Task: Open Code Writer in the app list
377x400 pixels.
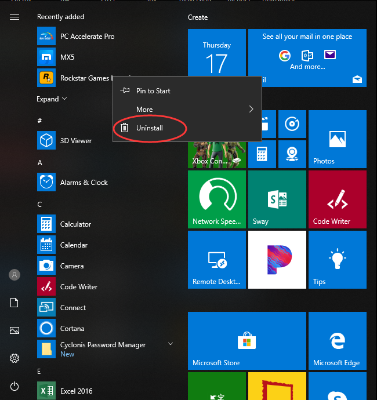Action: 46,287
